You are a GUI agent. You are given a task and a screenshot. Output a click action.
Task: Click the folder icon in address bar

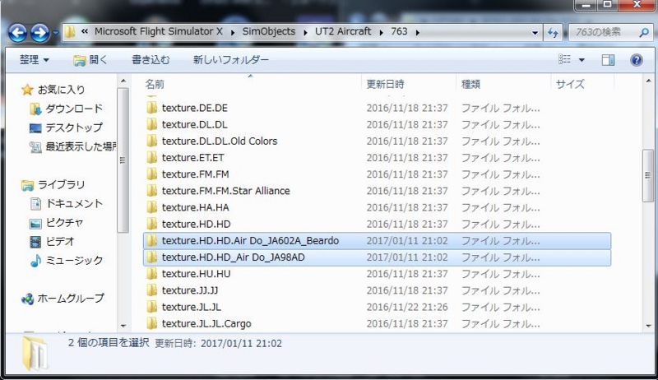point(71,32)
